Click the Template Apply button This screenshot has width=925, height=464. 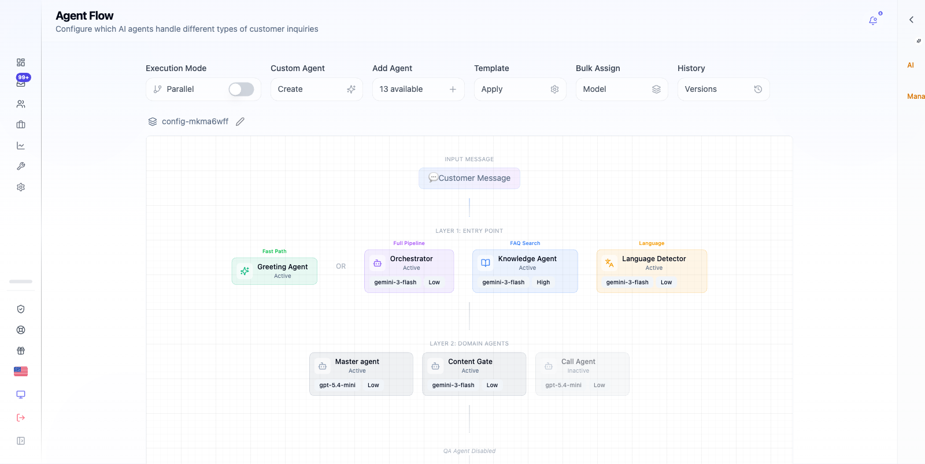coord(520,89)
